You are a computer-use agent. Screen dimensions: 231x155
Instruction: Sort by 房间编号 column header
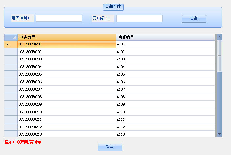pos(165,37)
